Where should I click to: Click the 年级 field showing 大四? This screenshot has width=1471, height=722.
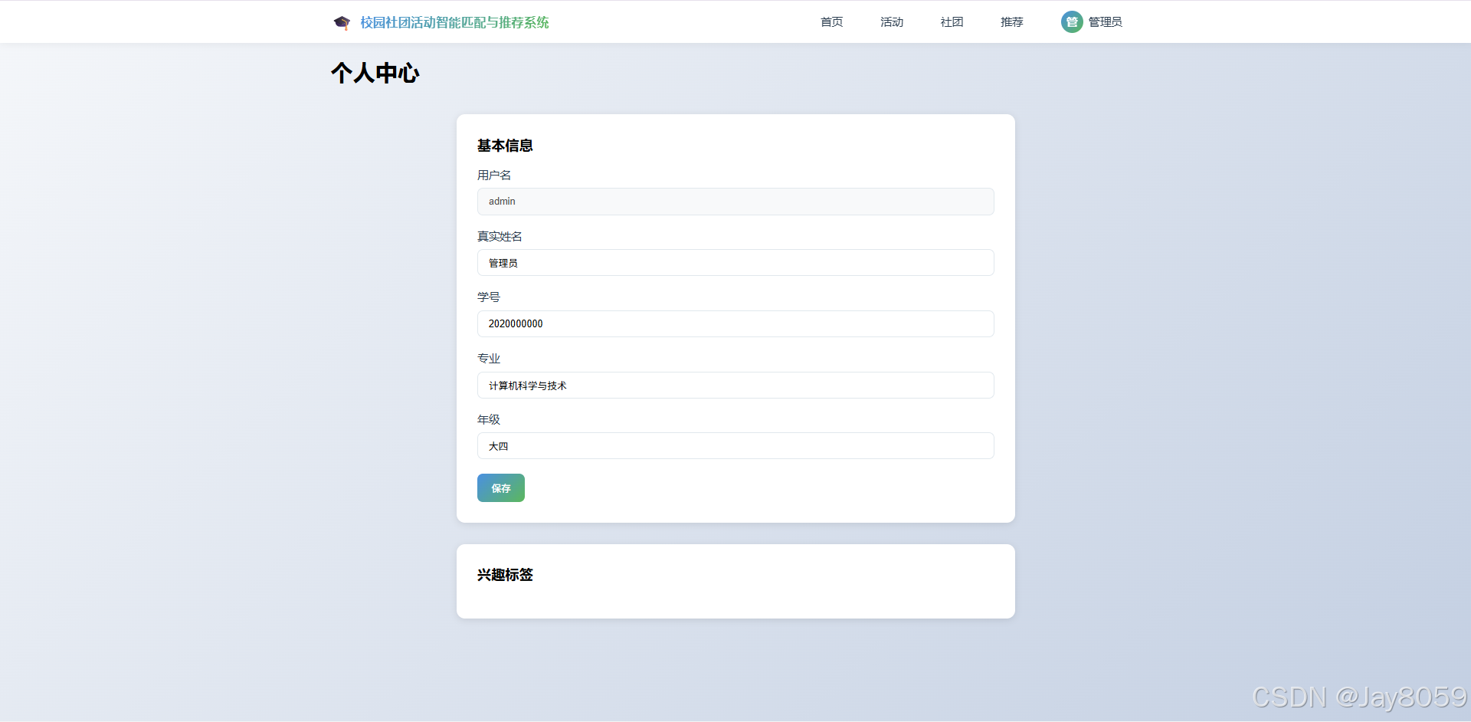click(735, 446)
